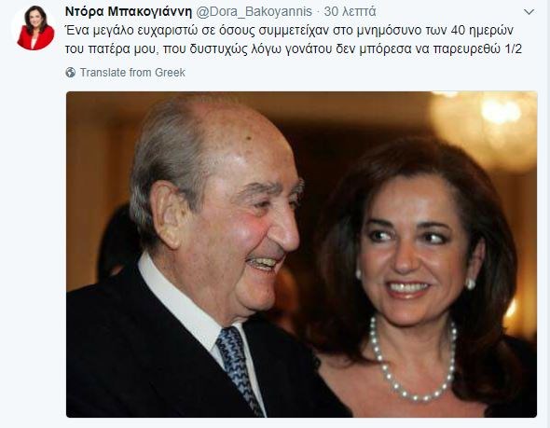Click the 30 λεπτά timestamp
Viewport: 550px width, 428px height.
(350, 11)
